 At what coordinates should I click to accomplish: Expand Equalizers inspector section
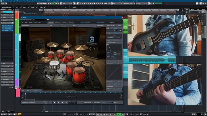point(7,20)
